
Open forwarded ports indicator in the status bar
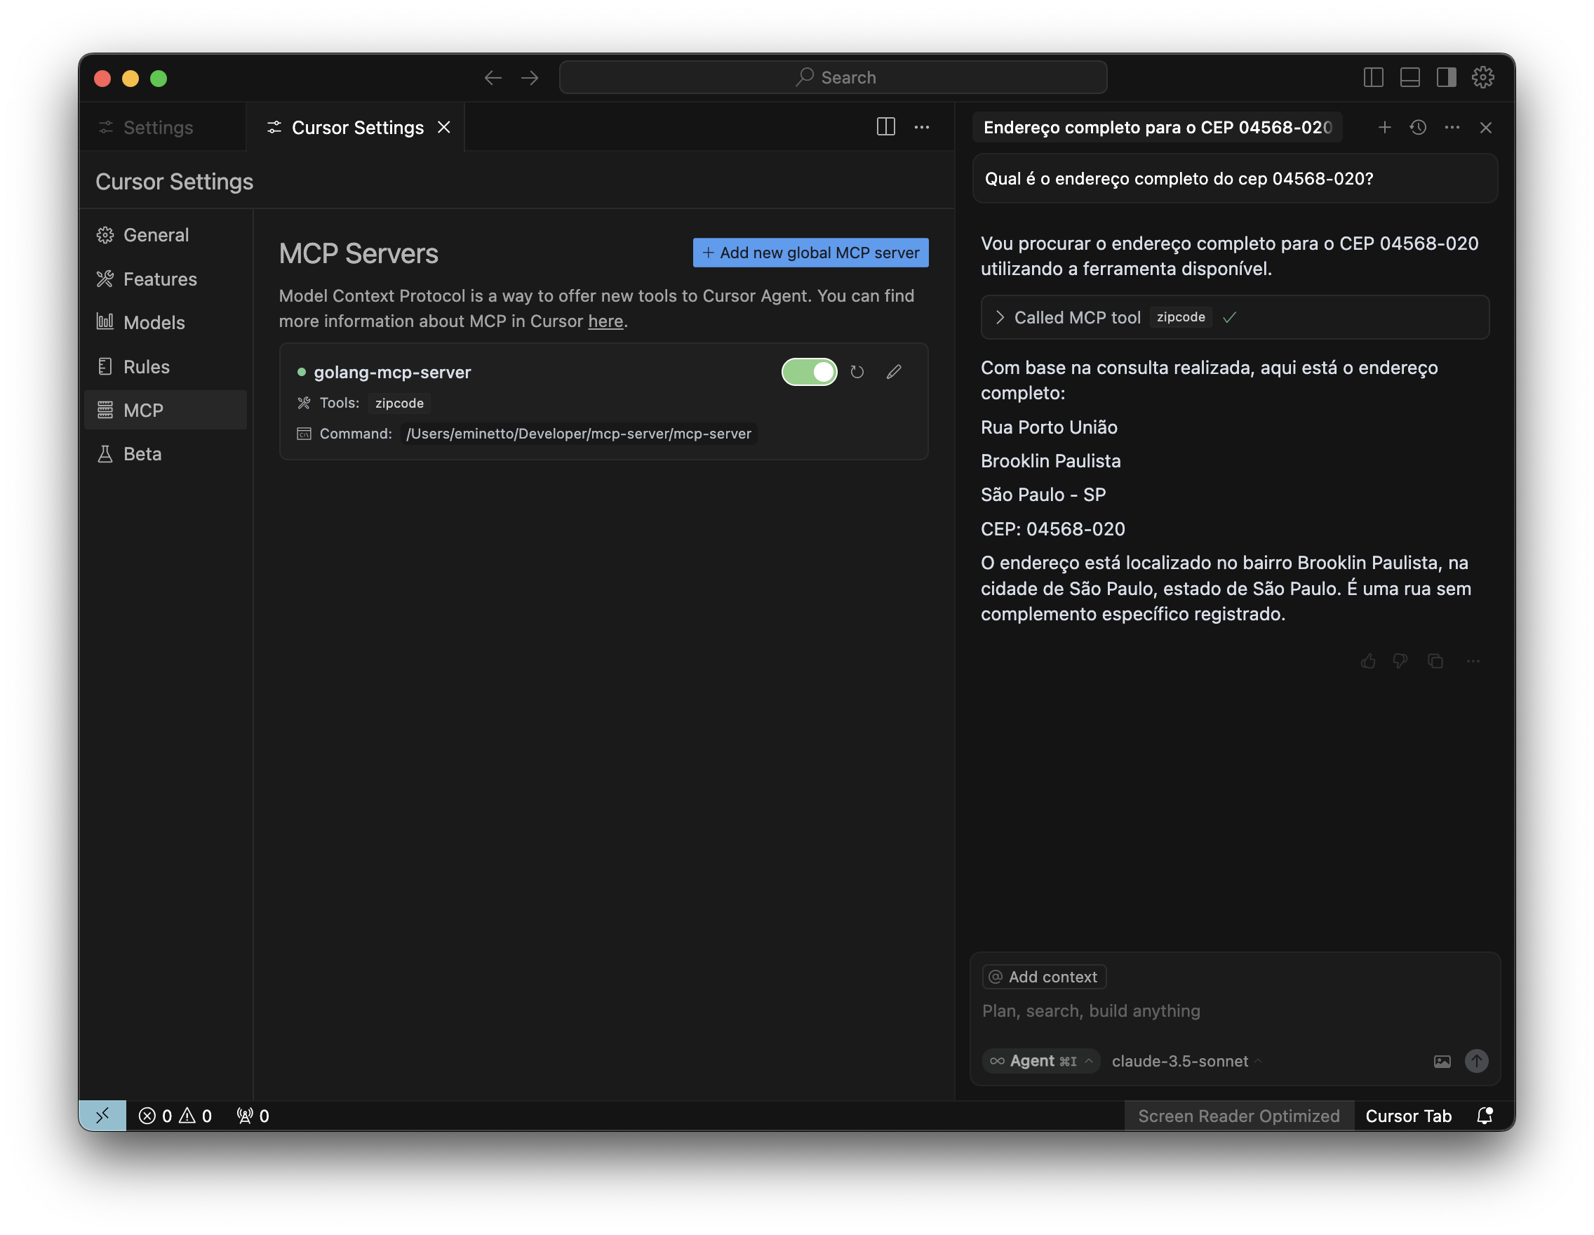point(253,1116)
